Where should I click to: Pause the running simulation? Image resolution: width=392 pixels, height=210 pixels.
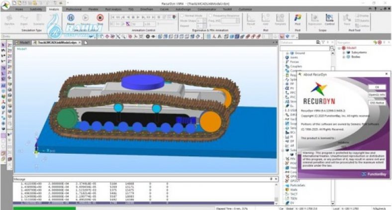point(71,18)
